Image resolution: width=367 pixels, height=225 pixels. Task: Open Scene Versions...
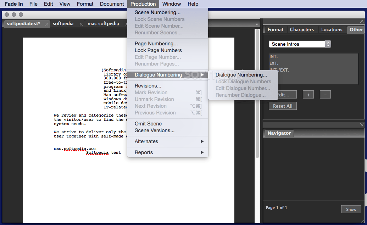point(168,130)
